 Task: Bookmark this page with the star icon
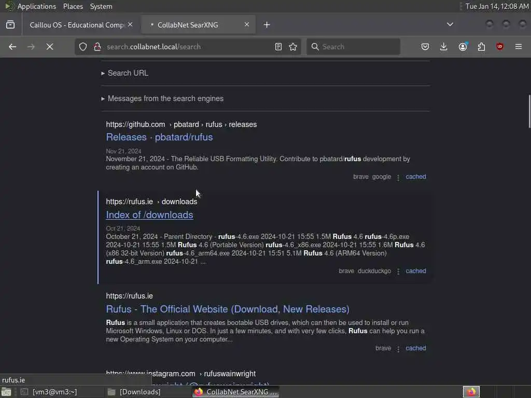click(293, 47)
